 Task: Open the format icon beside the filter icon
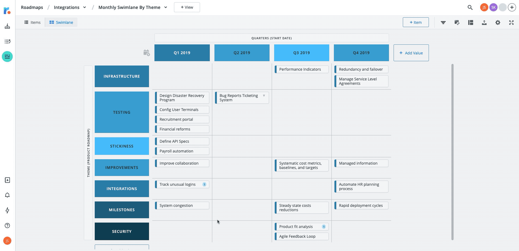pos(457,22)
